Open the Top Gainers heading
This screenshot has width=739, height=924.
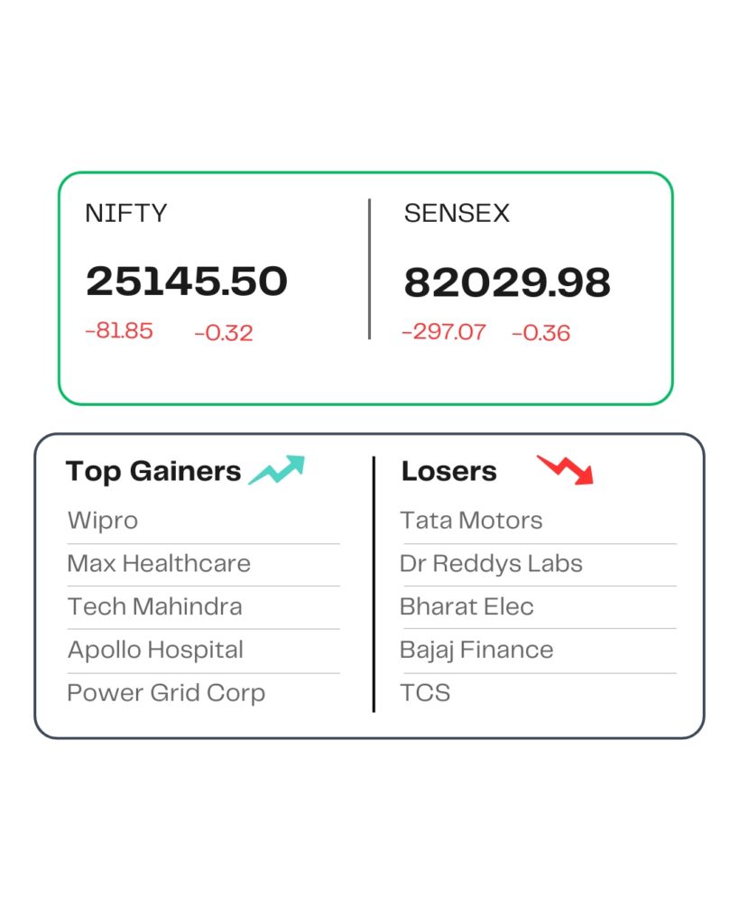click(153, 471)
